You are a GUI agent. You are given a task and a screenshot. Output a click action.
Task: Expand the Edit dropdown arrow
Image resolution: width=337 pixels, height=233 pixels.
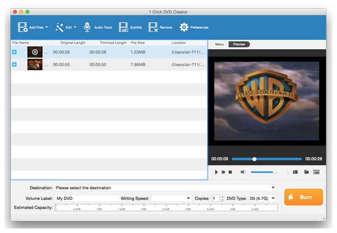pos(75,27)
